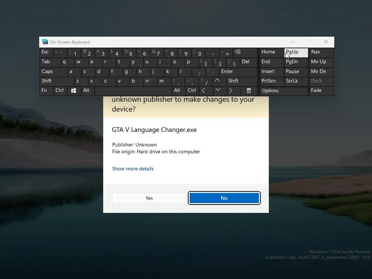Toggle the right Shift key

pos(242,81)
